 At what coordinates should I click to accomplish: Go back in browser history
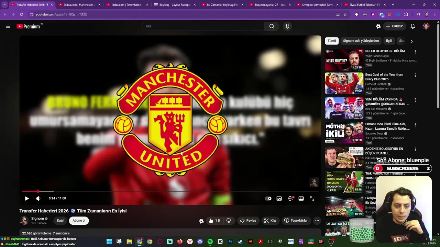coord(5,14)
